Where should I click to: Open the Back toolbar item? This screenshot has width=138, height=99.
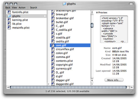click(x=8, y=8)
